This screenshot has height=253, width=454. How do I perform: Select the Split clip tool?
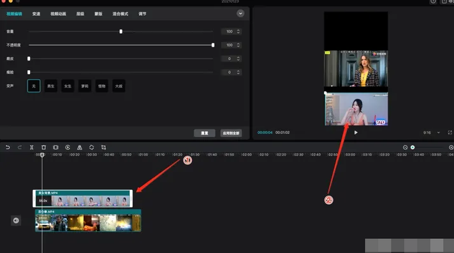point(31,147)
